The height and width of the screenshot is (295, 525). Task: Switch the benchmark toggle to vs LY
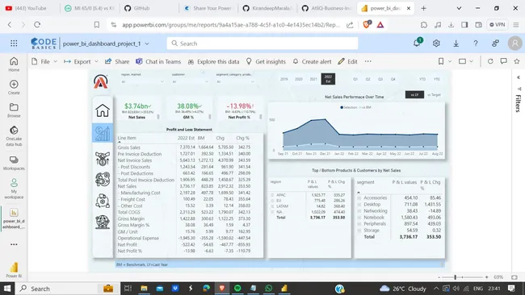click(414, 95)
